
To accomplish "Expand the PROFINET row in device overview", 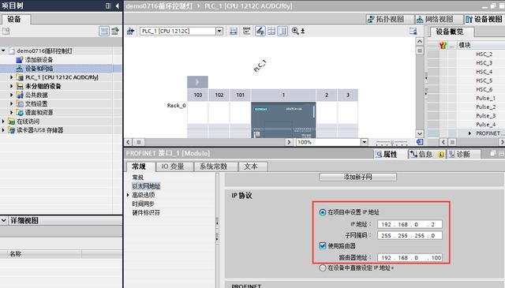I will pos(469,133).
